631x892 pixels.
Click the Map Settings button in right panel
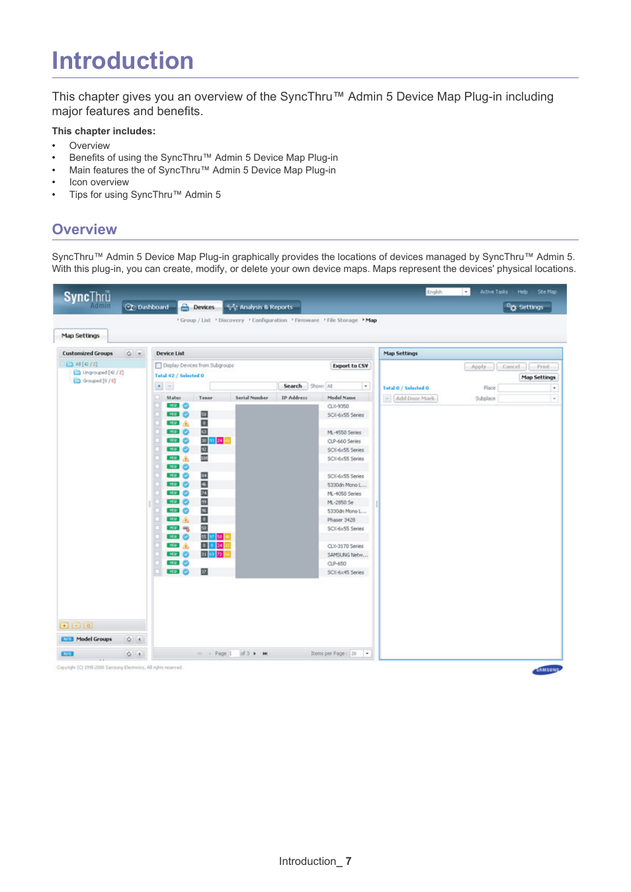[538, 377]
